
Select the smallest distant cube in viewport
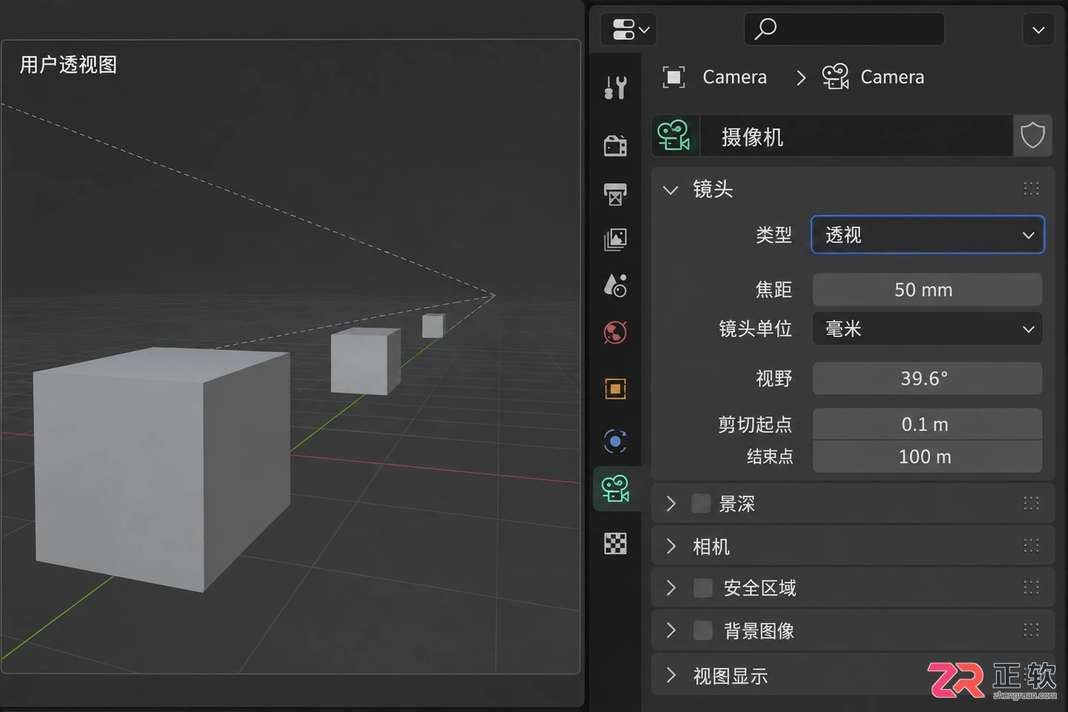433,326
